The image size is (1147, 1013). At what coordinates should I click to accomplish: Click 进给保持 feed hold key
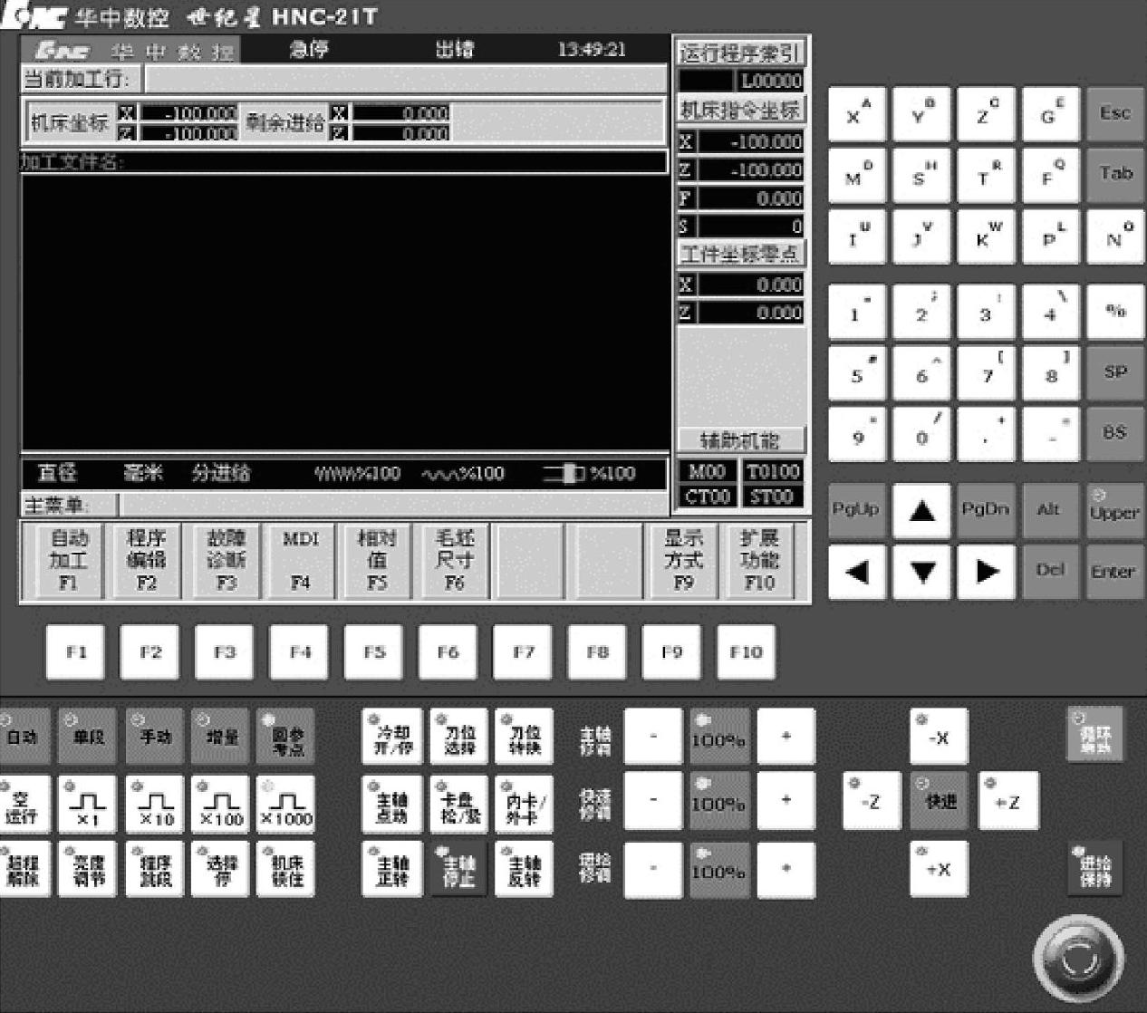point(1095,870)
